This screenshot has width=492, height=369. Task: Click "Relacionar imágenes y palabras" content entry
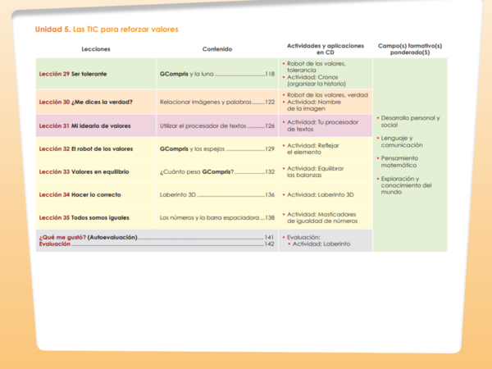tap(206, 102)
